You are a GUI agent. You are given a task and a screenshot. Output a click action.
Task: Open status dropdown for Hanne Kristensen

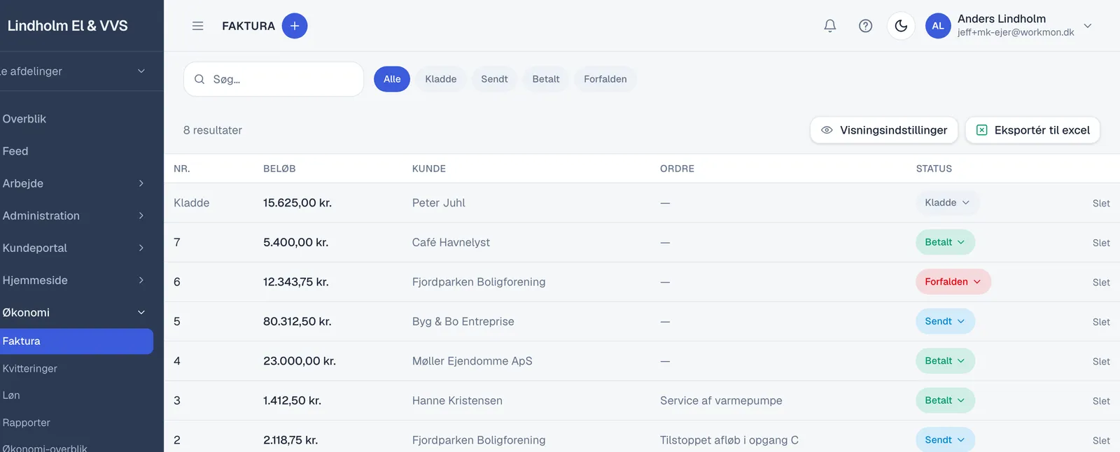click(x=945, y=400)
